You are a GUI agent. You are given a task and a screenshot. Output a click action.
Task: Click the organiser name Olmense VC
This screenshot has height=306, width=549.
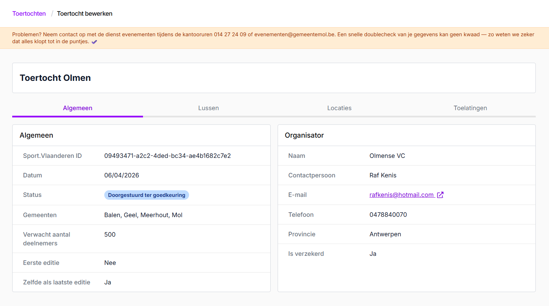[387, 156]
